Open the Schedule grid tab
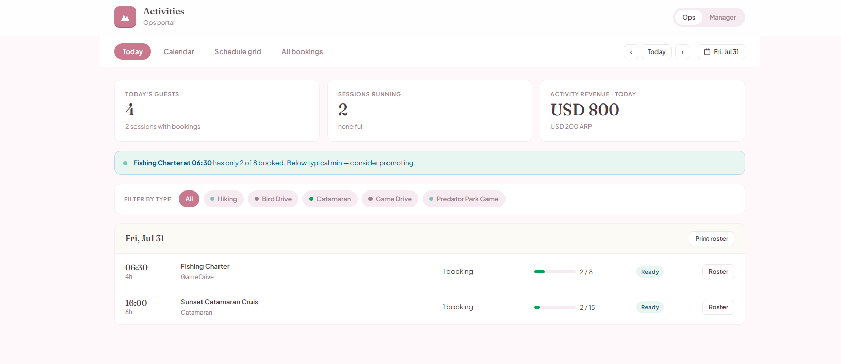 pos(238,51)
